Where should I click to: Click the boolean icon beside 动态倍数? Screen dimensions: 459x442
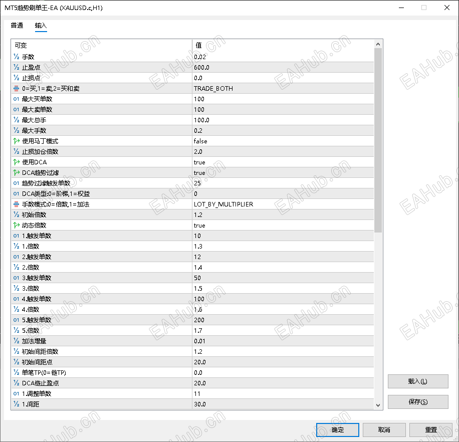click(17, 226)
